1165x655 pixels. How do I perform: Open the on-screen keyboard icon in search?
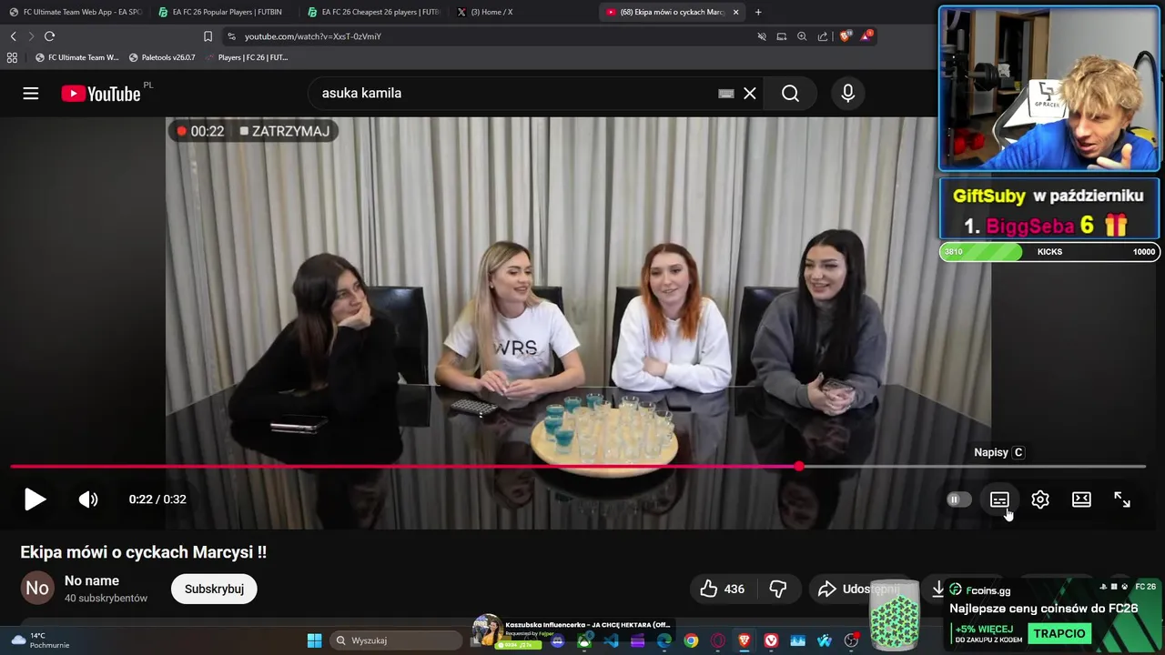pos(726,93)
